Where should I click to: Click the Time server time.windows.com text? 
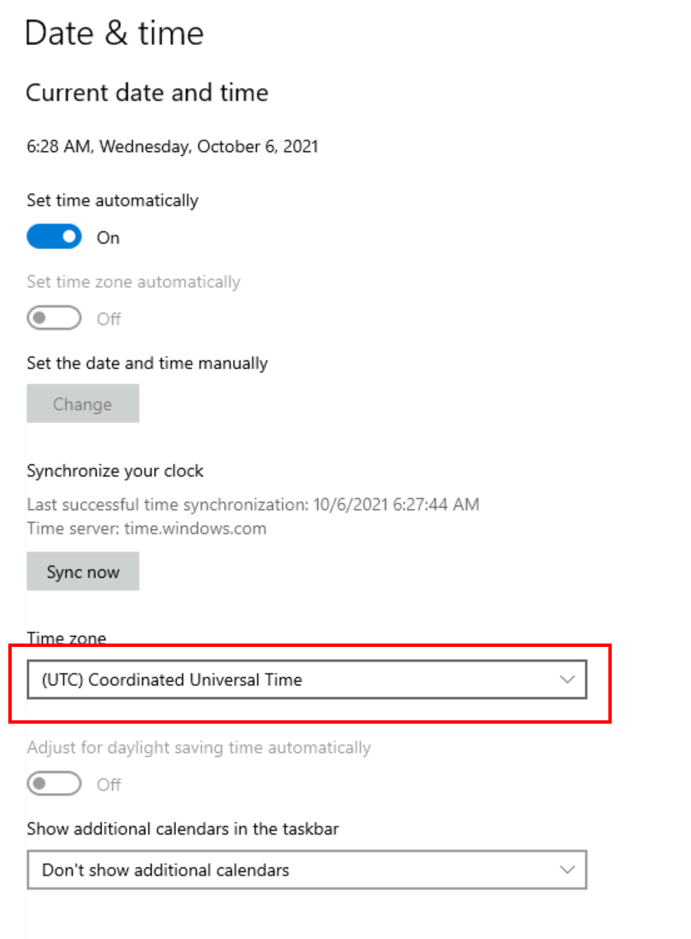(147, 528)
